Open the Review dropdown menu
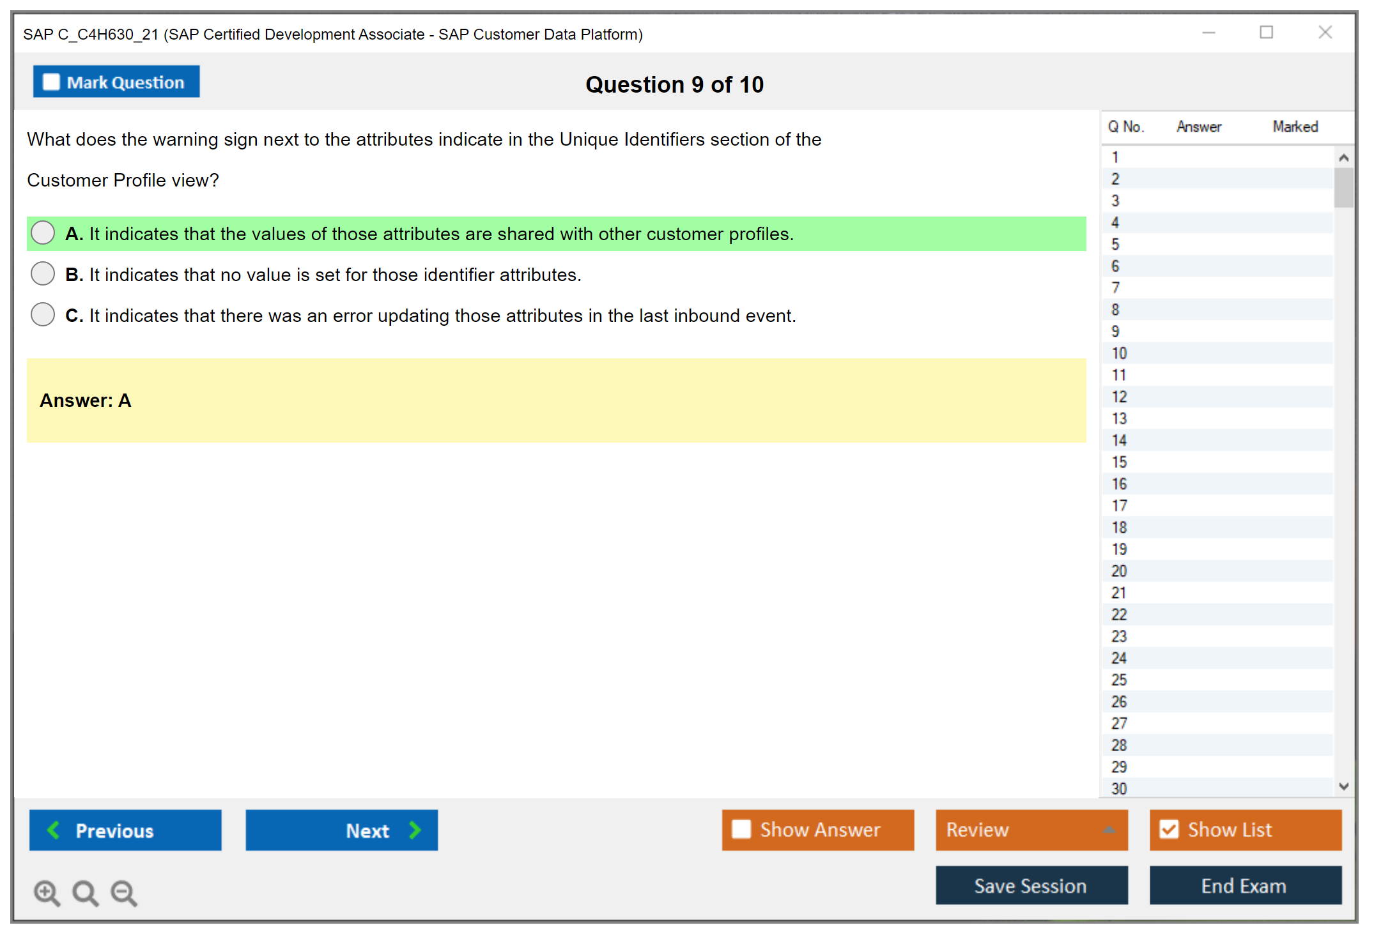 coord(1109,830)
